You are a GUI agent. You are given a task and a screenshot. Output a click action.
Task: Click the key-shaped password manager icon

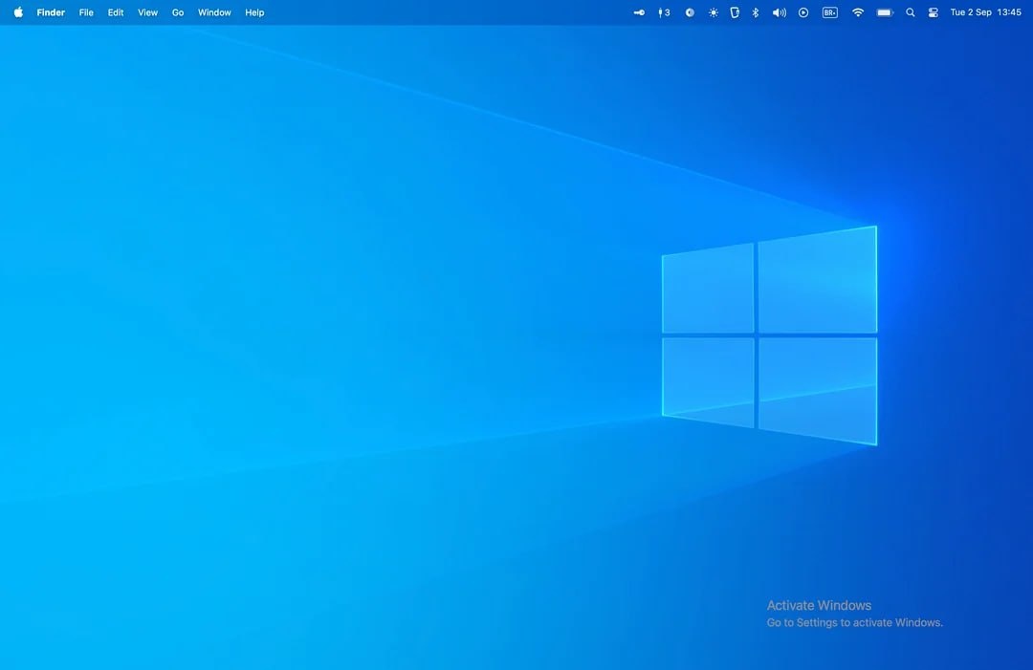point(639,12)
